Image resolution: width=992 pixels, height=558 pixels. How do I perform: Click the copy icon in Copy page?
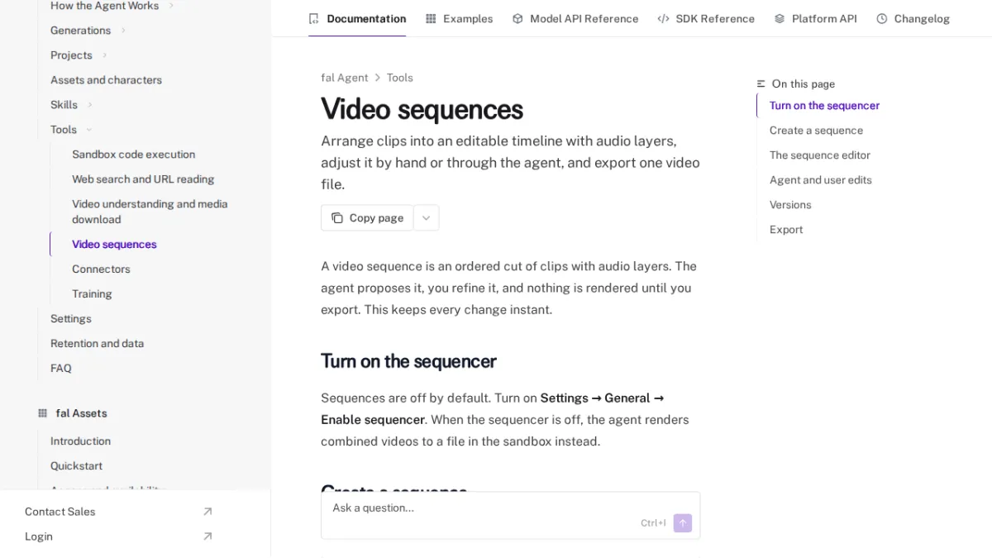point(337,218)
